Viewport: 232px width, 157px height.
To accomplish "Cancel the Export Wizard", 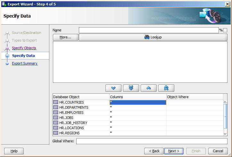I will coord(218,151).
